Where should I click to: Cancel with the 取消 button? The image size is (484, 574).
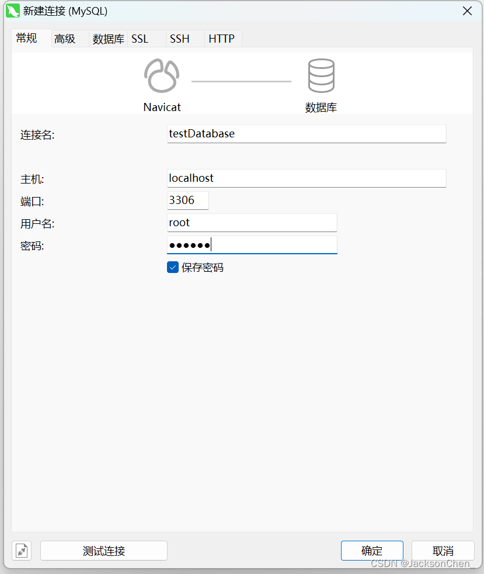pyautogui.click(x=443, y=551)
